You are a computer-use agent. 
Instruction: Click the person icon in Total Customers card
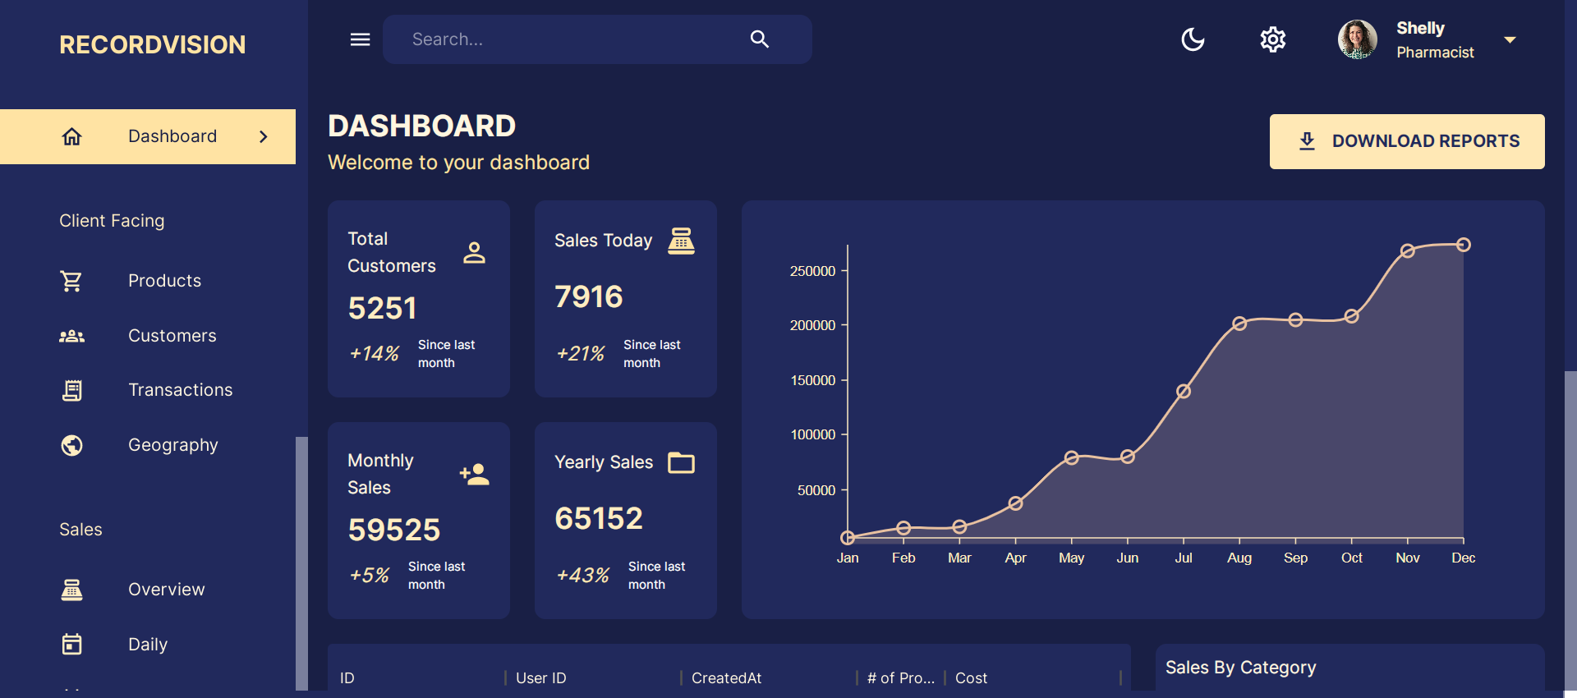[x=475, y=252]
